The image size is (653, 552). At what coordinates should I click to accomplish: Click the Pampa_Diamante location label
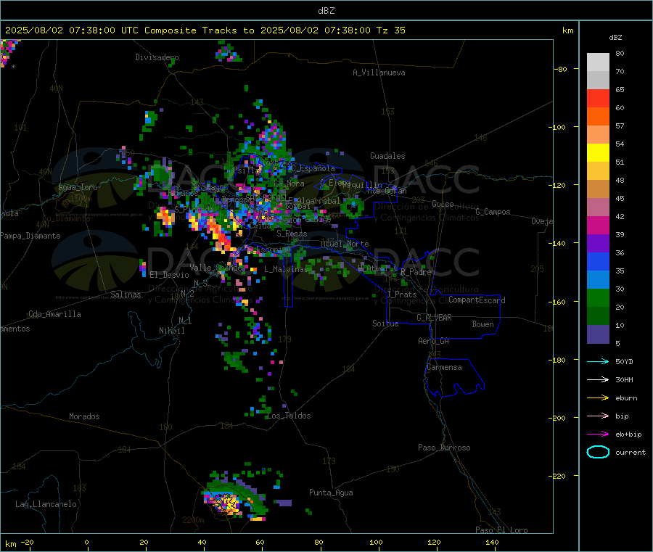tap(30, 236)
